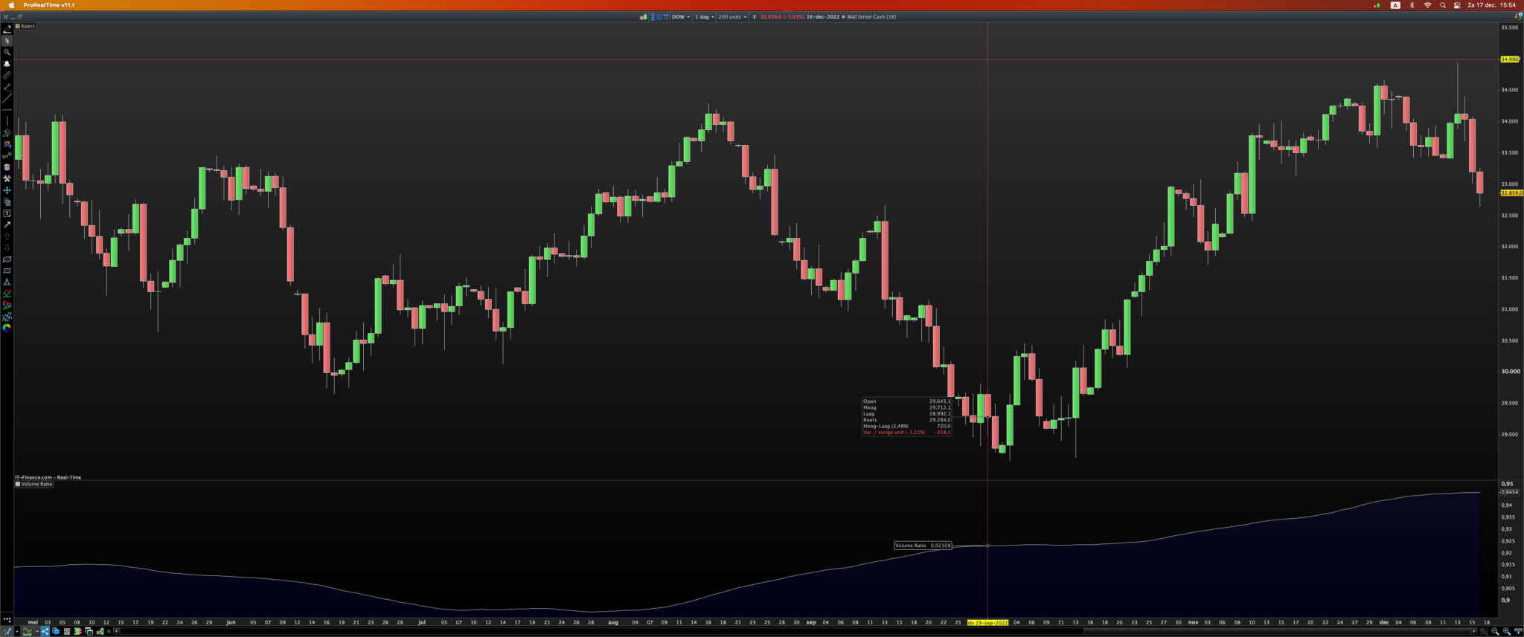Open the 1 dag timeframe dropdown
The image size is (1524, 637).
(705, 16)
